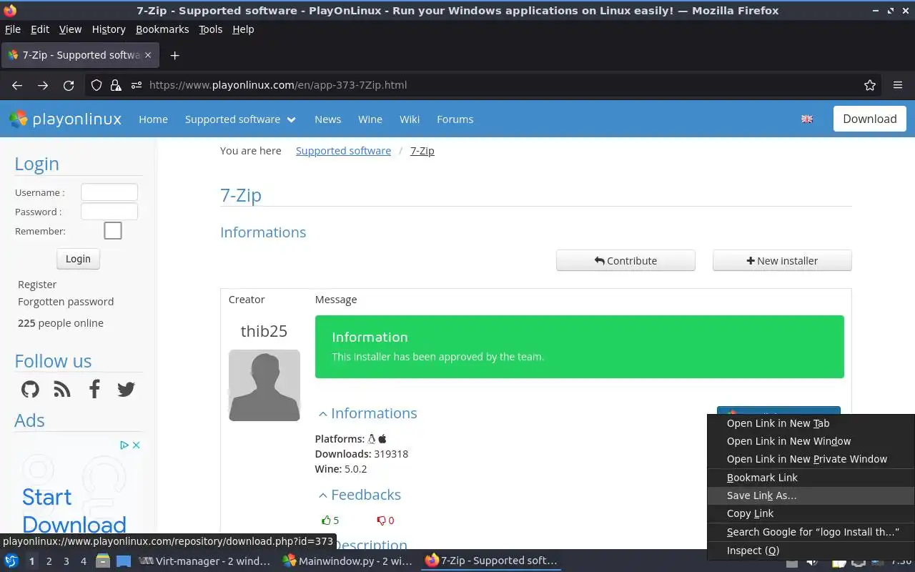Select Open Link in New Window
The width and height of the screenshot is (915, 572).
click(811, 441)
